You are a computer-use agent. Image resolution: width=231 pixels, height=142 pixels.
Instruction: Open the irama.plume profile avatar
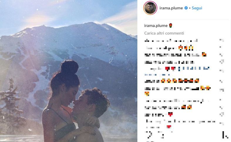click(x=150, y=8)
